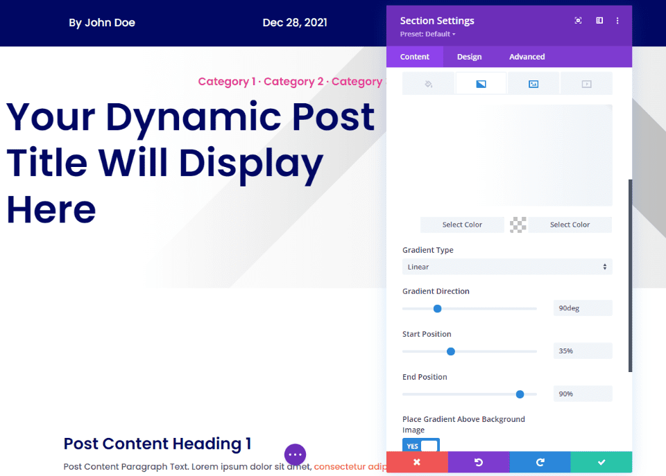666x476 pixels.
Task: Expand the Section Settings modal fullscreen
Action: pos(578,21)
